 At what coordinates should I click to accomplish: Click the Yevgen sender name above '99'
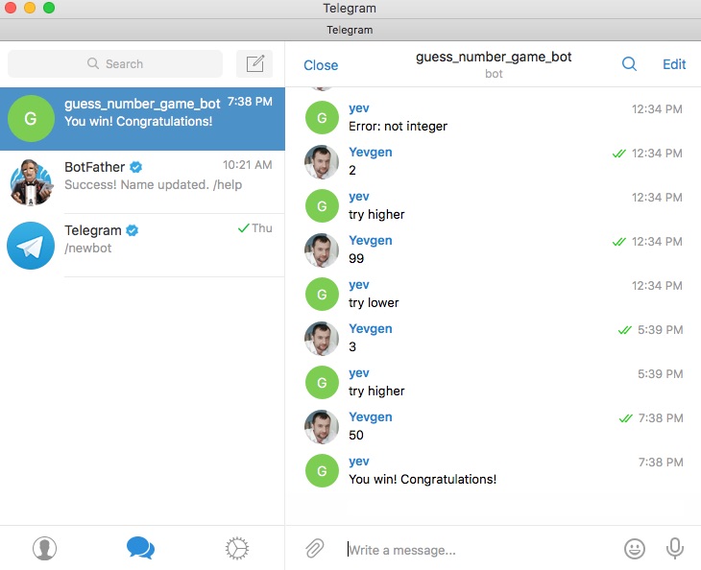click(x=371, y=241)
